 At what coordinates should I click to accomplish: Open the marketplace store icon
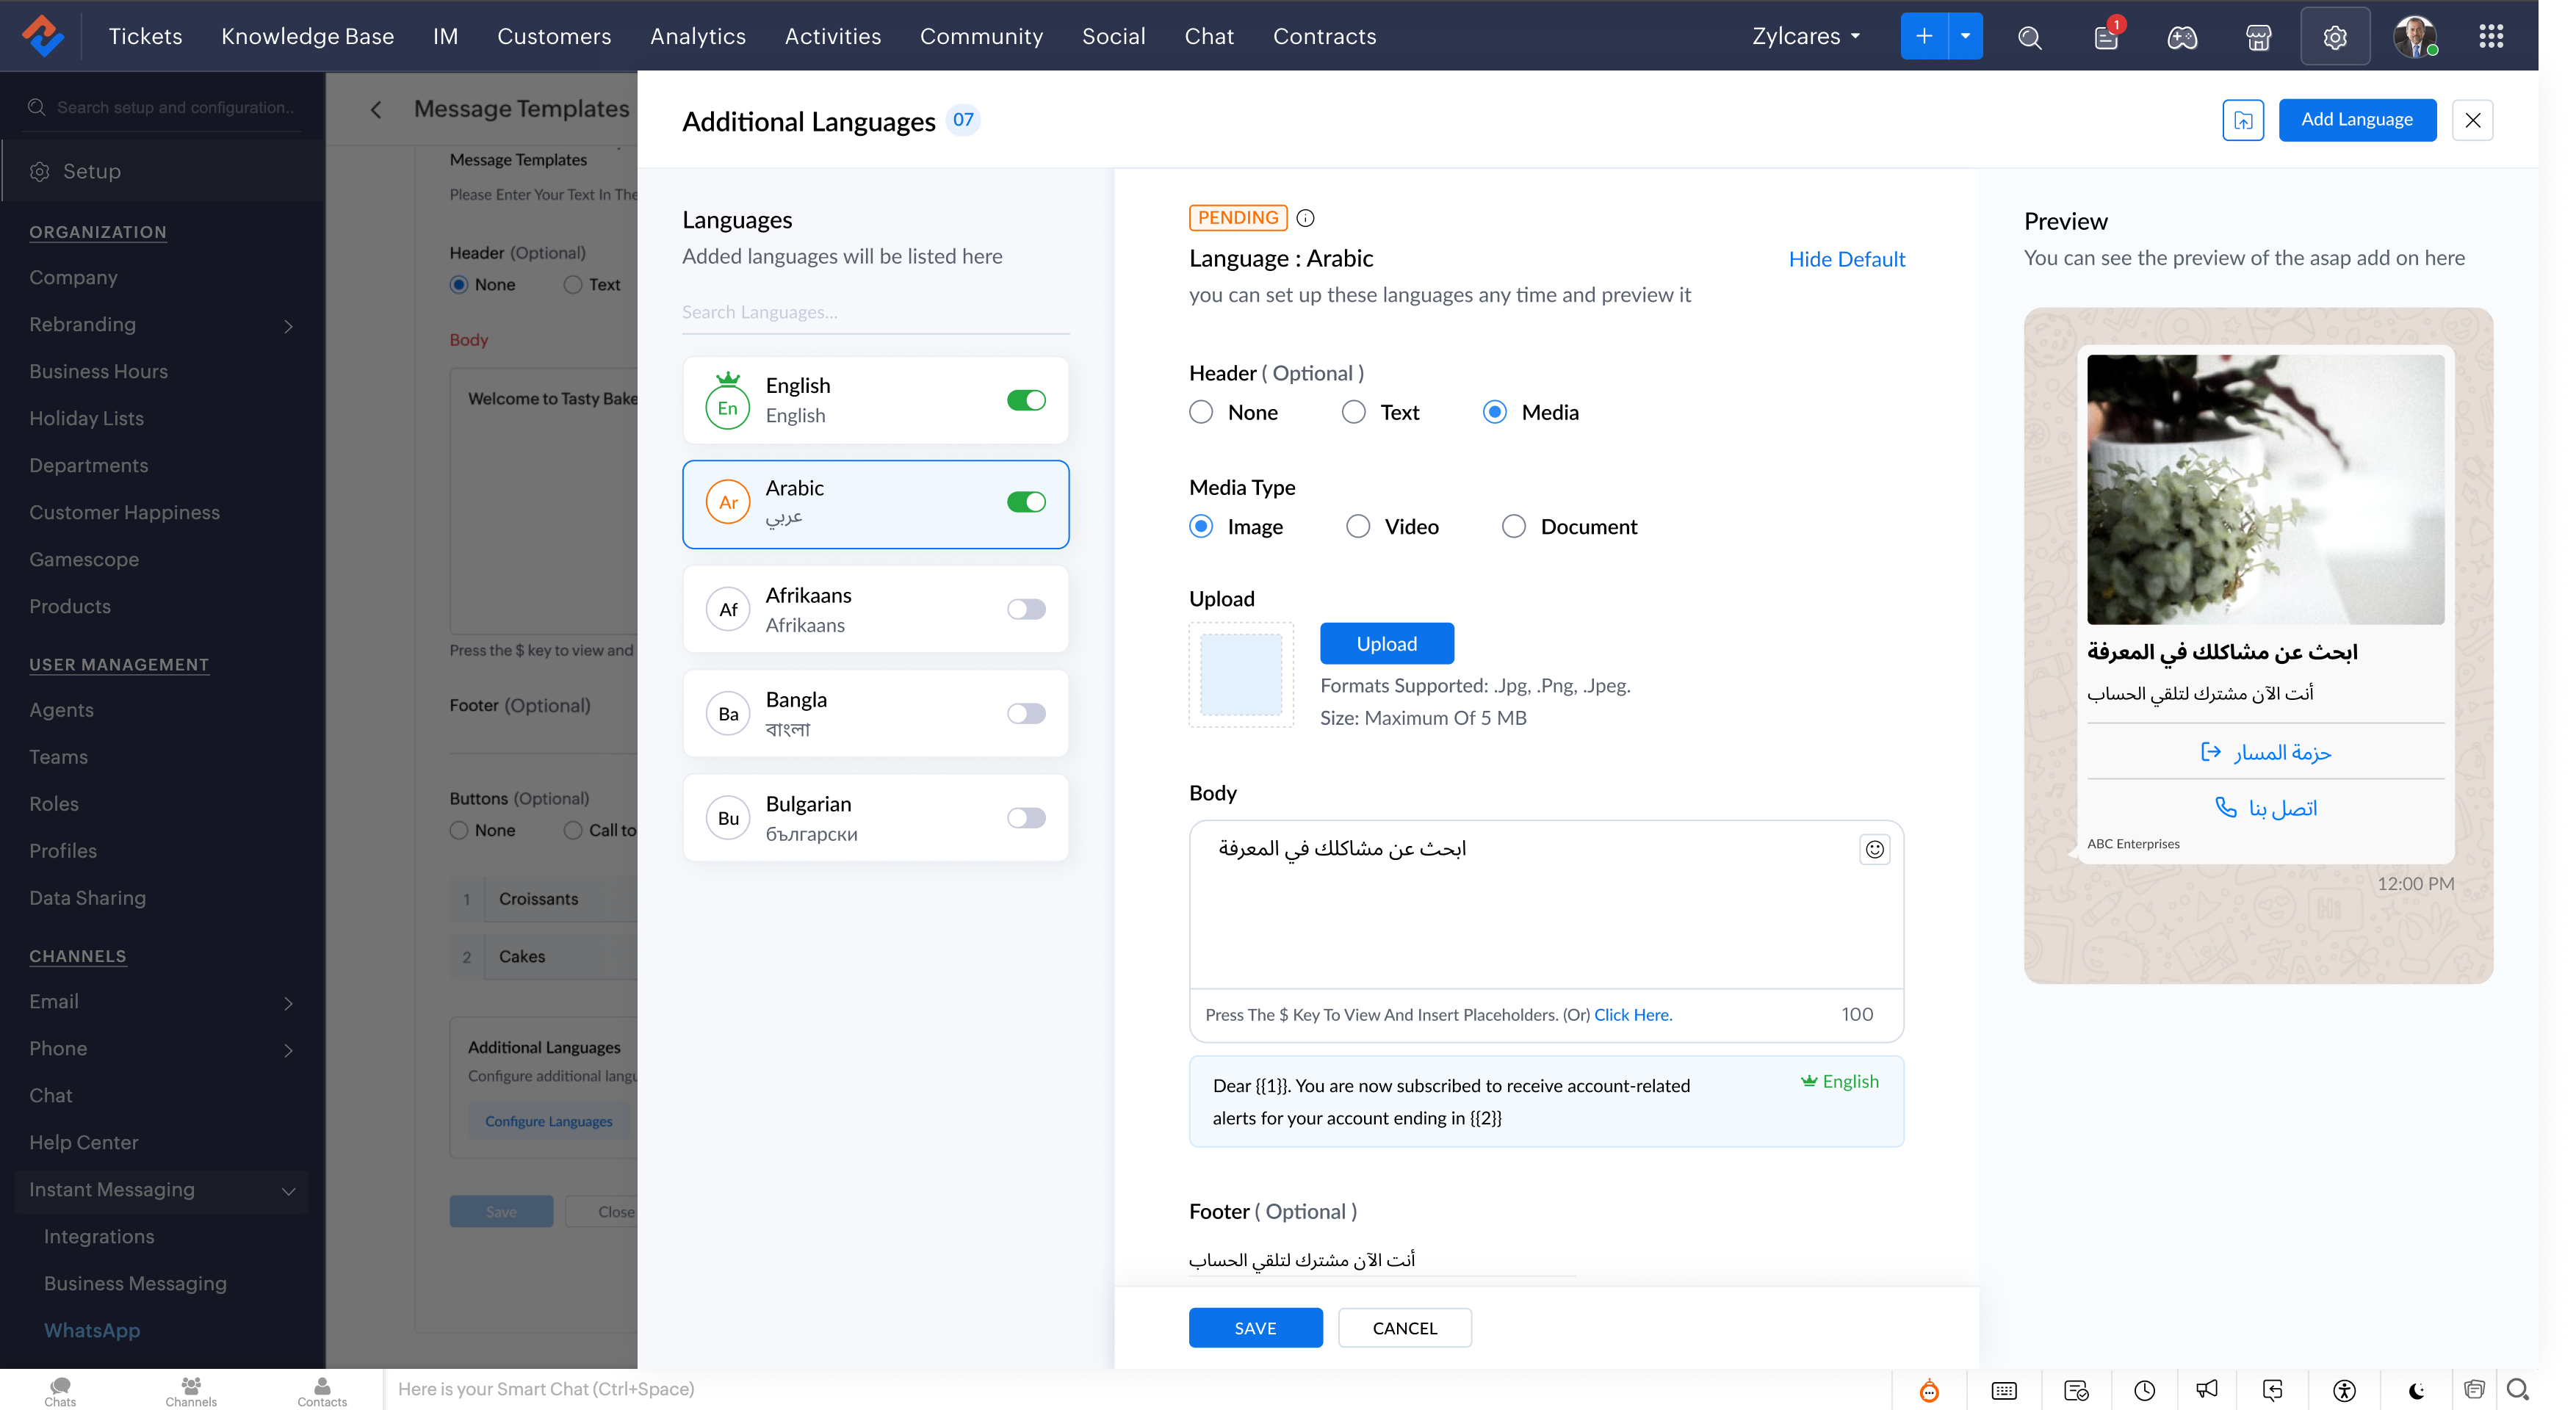(x=2258, y=37)
